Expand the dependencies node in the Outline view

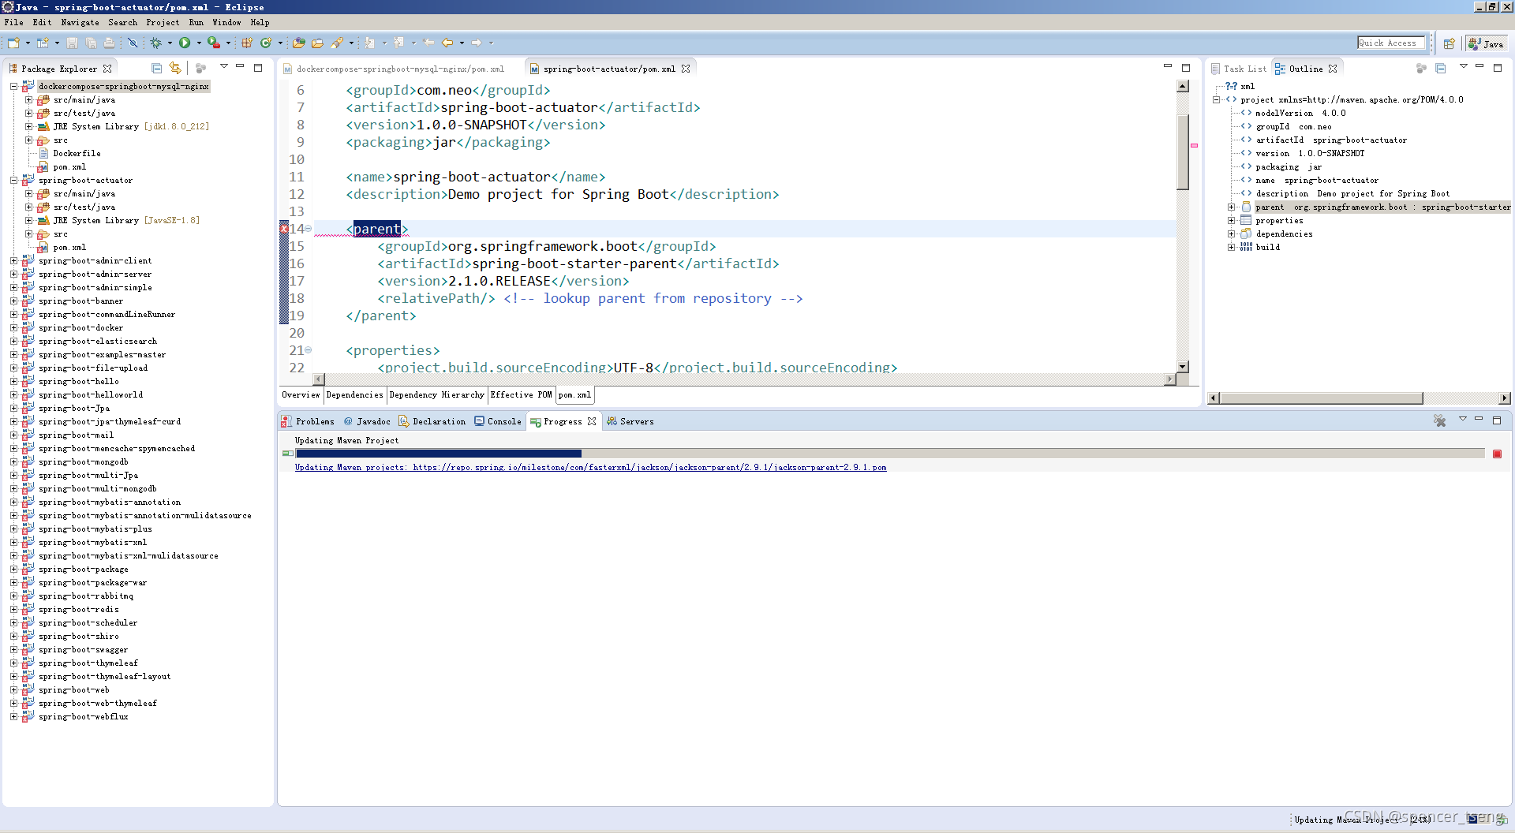(x=1233, y=233)
